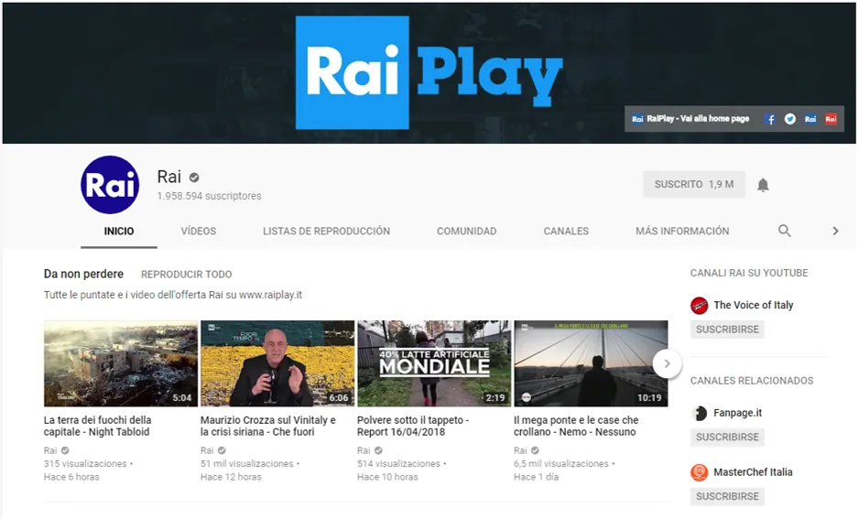Click SUSCRIBIRSE under Fanpage.it
859x519 pixels.
[727, 438]
